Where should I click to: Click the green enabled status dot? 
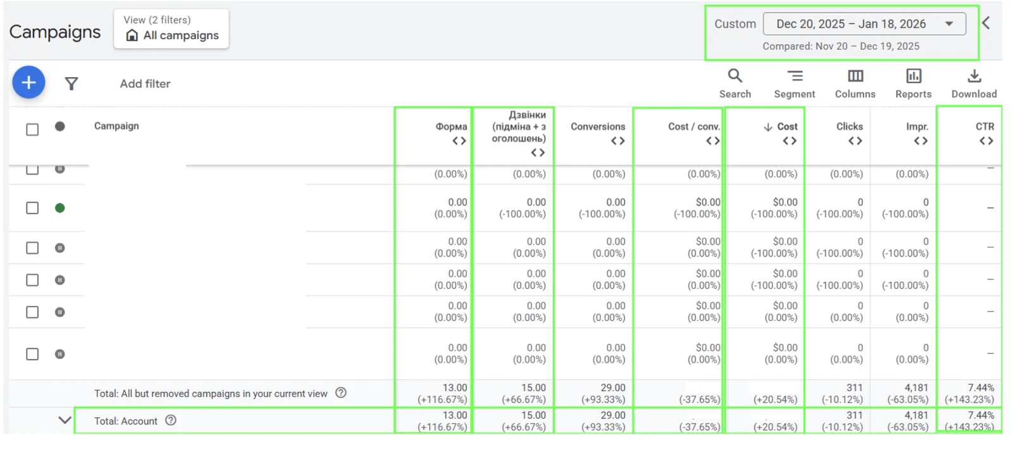tap(60, 208)
